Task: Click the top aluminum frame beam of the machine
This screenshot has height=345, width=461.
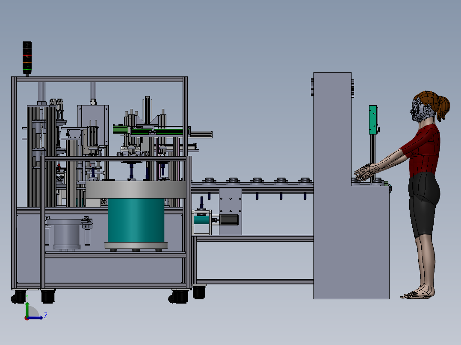Action: point(99,79)
